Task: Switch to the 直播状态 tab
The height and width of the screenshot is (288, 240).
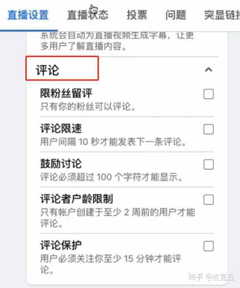Action: tap(87, 15)
